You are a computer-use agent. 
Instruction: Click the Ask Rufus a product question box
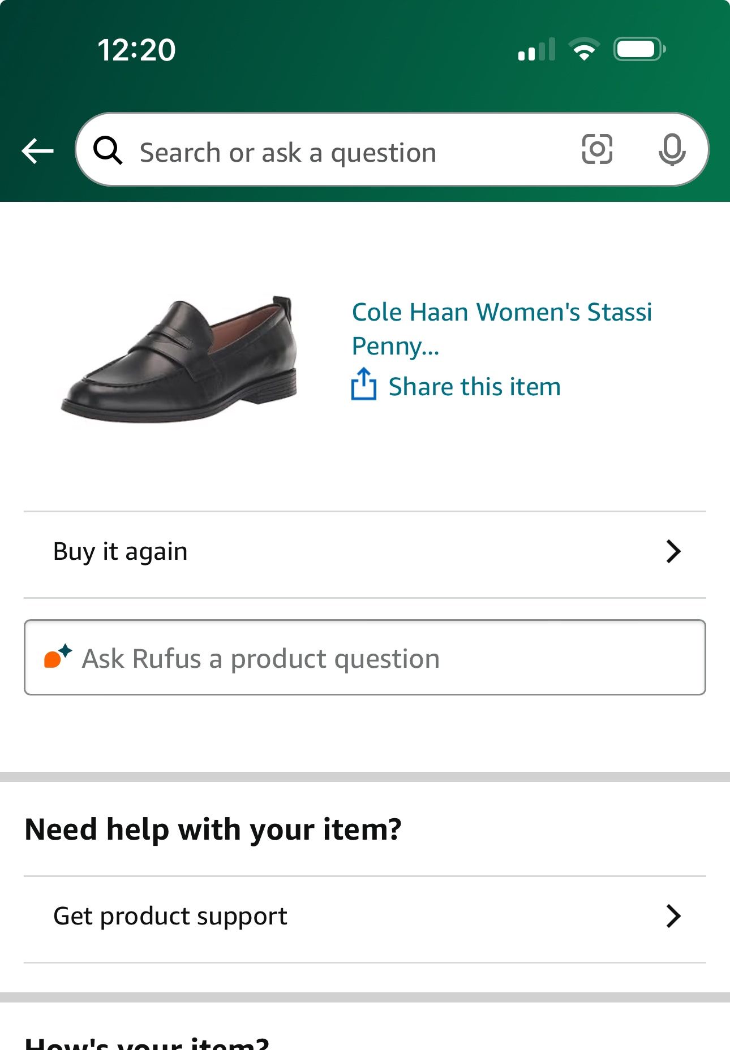pyautogui.click(x=364, y=658)
